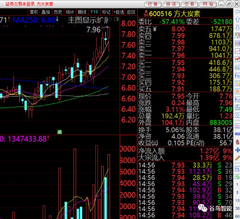Select 叠加 overlay option in chart toolbar
This screenshot has height=219, width=240.
(46, 12)
